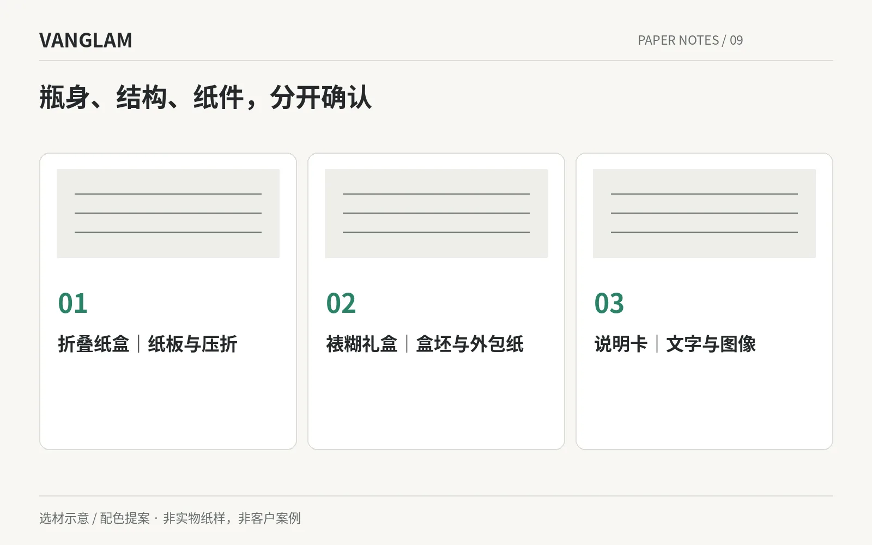Click the footer note 选材示意 / 配色提案
The height and width of the screenshot is (545, 872).
[94, 518]
